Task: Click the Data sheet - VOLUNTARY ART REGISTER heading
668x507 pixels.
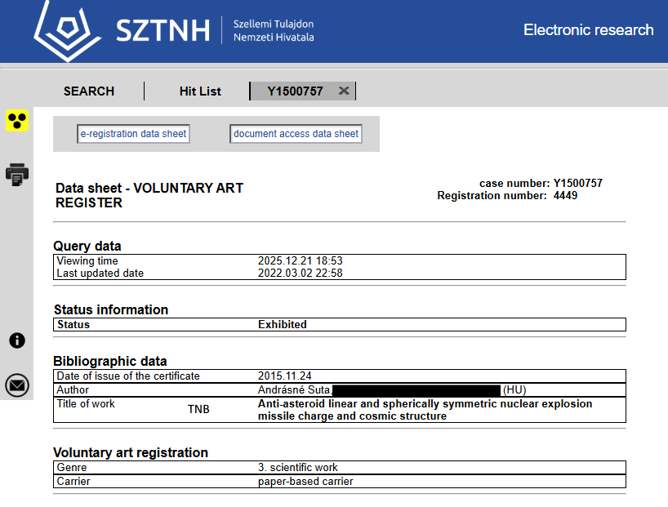Action: [x=149, y=195]
